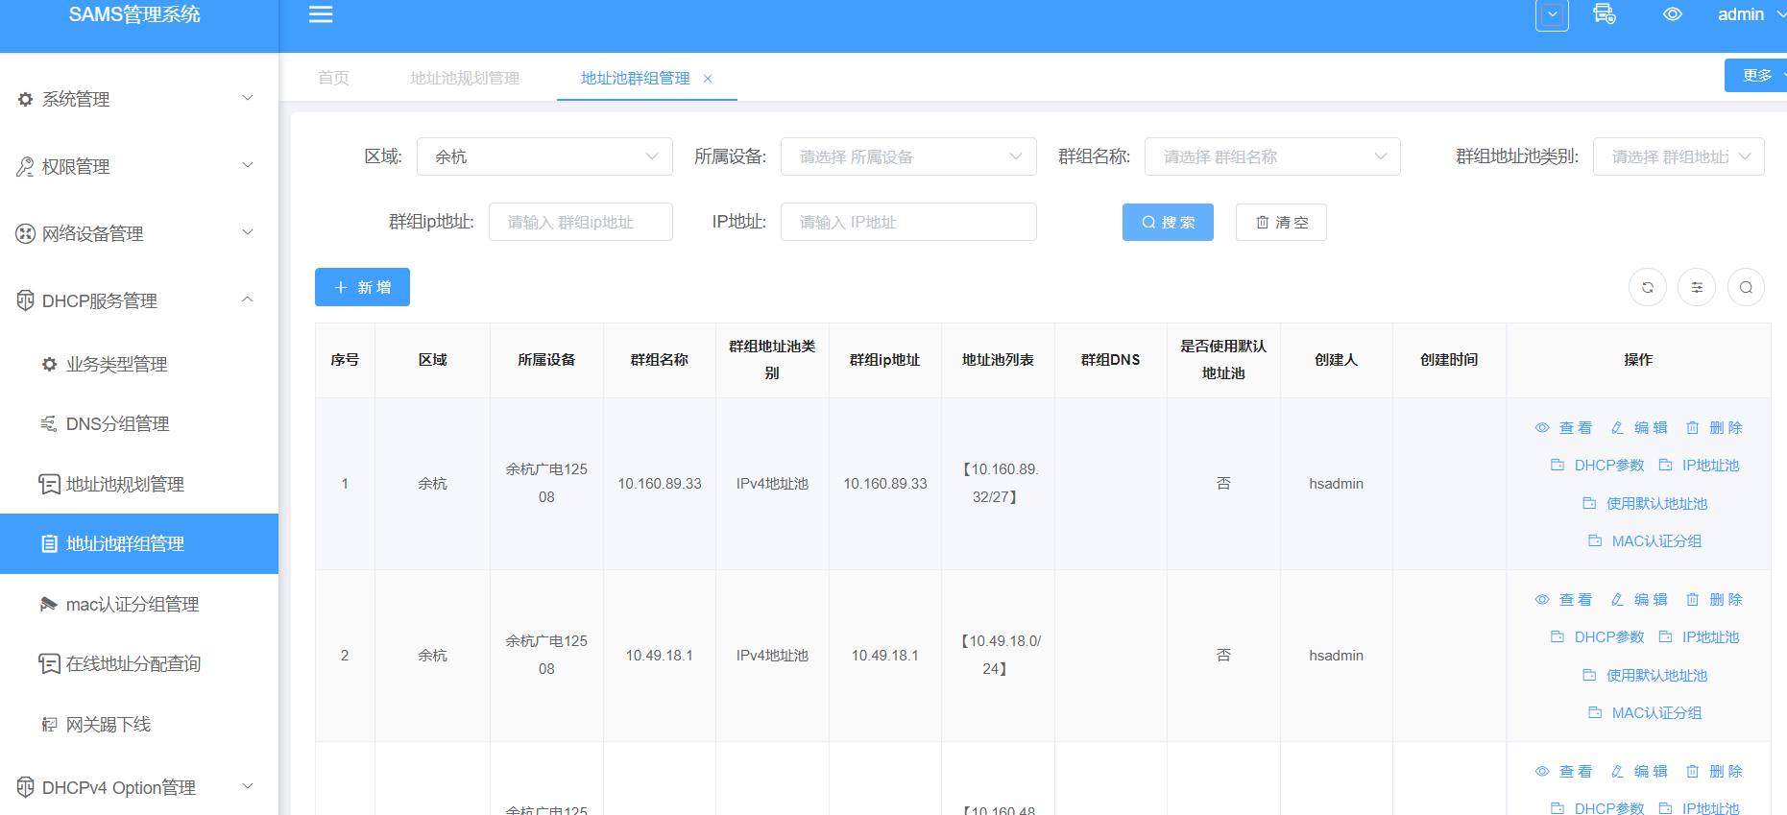This screenshot has width=1787, height=815.
Task: Click the top bar device/server icon
Action: [x=1604, y=14]
